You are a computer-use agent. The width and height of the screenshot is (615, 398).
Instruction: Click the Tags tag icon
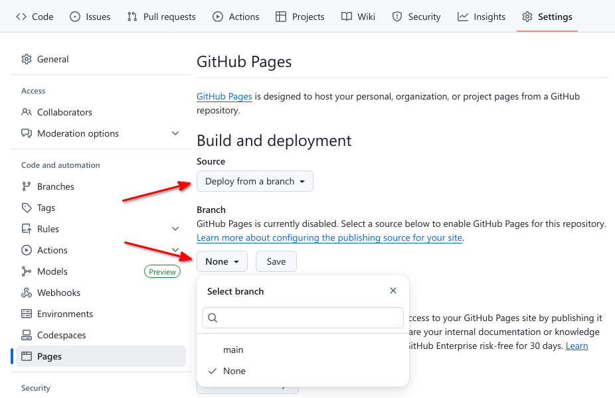[27, 208]
